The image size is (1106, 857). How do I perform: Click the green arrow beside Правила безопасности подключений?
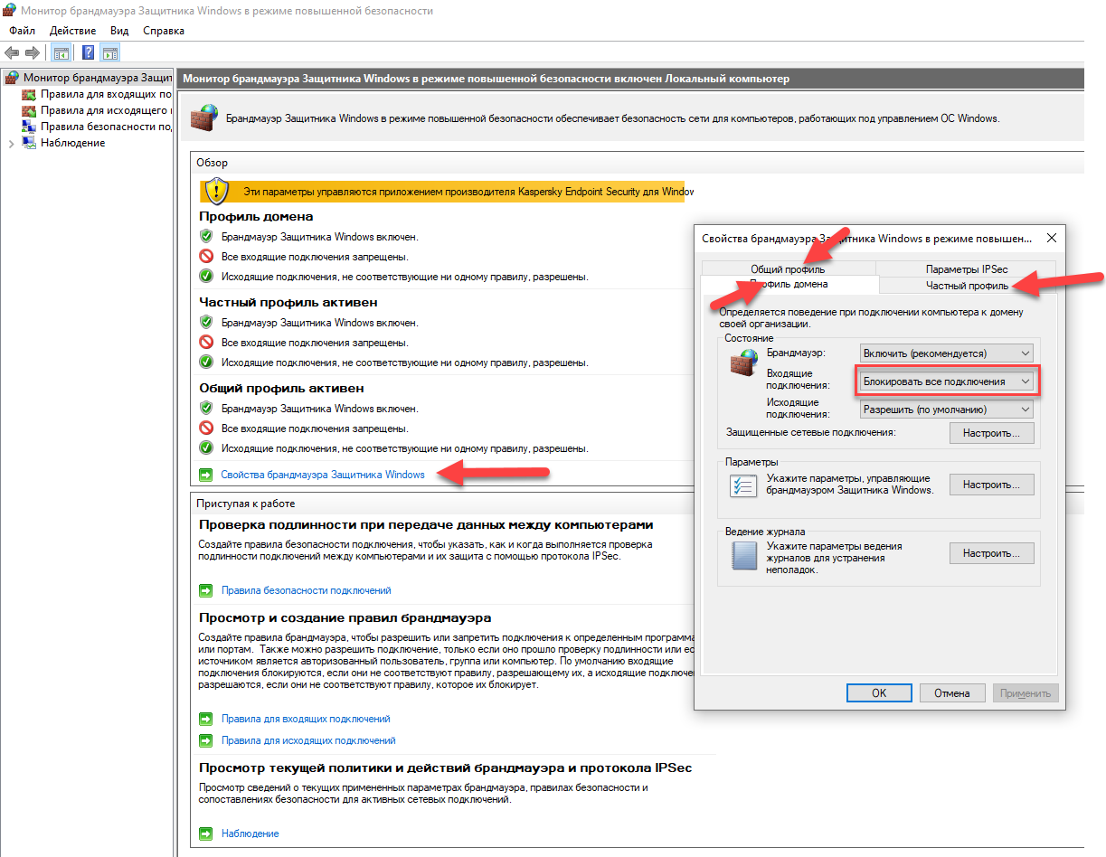click(206, 590)
